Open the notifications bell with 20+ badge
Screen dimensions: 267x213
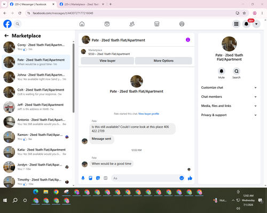[246, 24]
